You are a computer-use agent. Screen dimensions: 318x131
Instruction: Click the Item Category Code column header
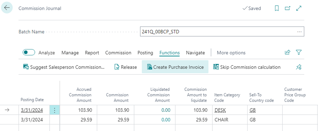tap(227, 97)
